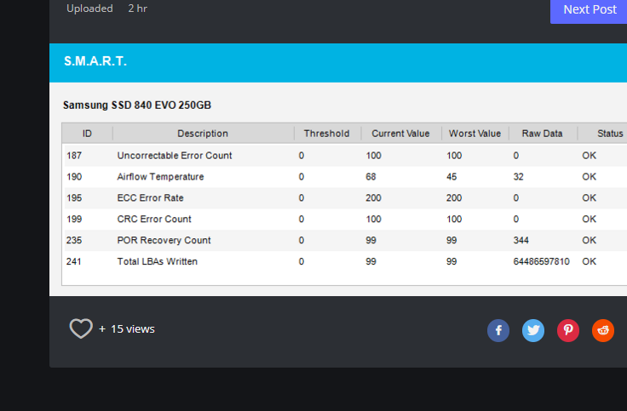627x411 pixels.
Task: Click the heart icon to like the post
Action: pos(81,328)
